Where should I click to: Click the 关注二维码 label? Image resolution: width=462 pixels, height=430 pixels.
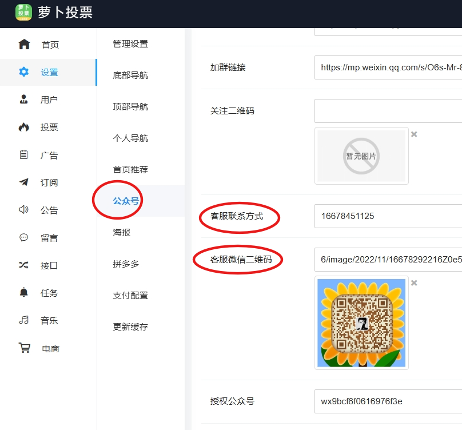pyautogui.click(x=232, y=111)
